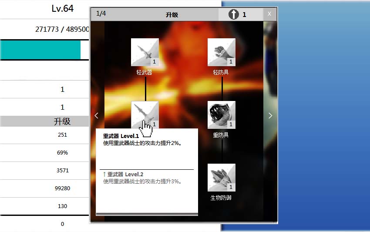The width and height of the screenshot is (370, 232).
Task: Click the upgrade points arrow icon
Action: pyautogui.click(x=234, y=14)
